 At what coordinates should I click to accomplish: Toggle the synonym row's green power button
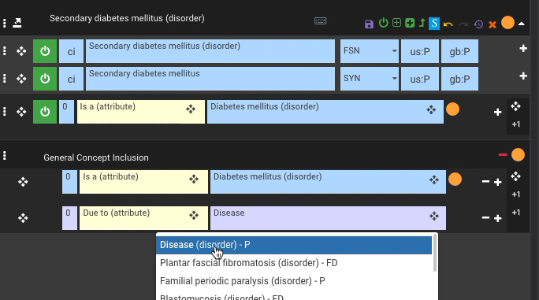coord(45,79)
